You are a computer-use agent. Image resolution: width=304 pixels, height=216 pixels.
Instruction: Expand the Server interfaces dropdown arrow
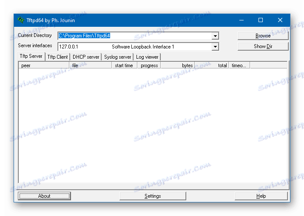pyautogui.click(x=215, y=47)
